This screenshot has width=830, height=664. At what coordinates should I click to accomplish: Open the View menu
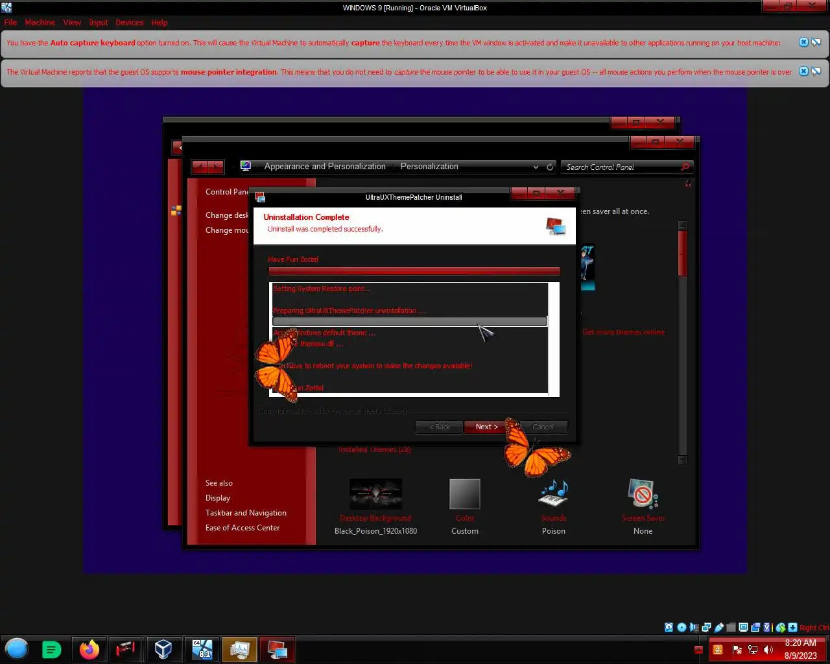(x=72, y=22)
